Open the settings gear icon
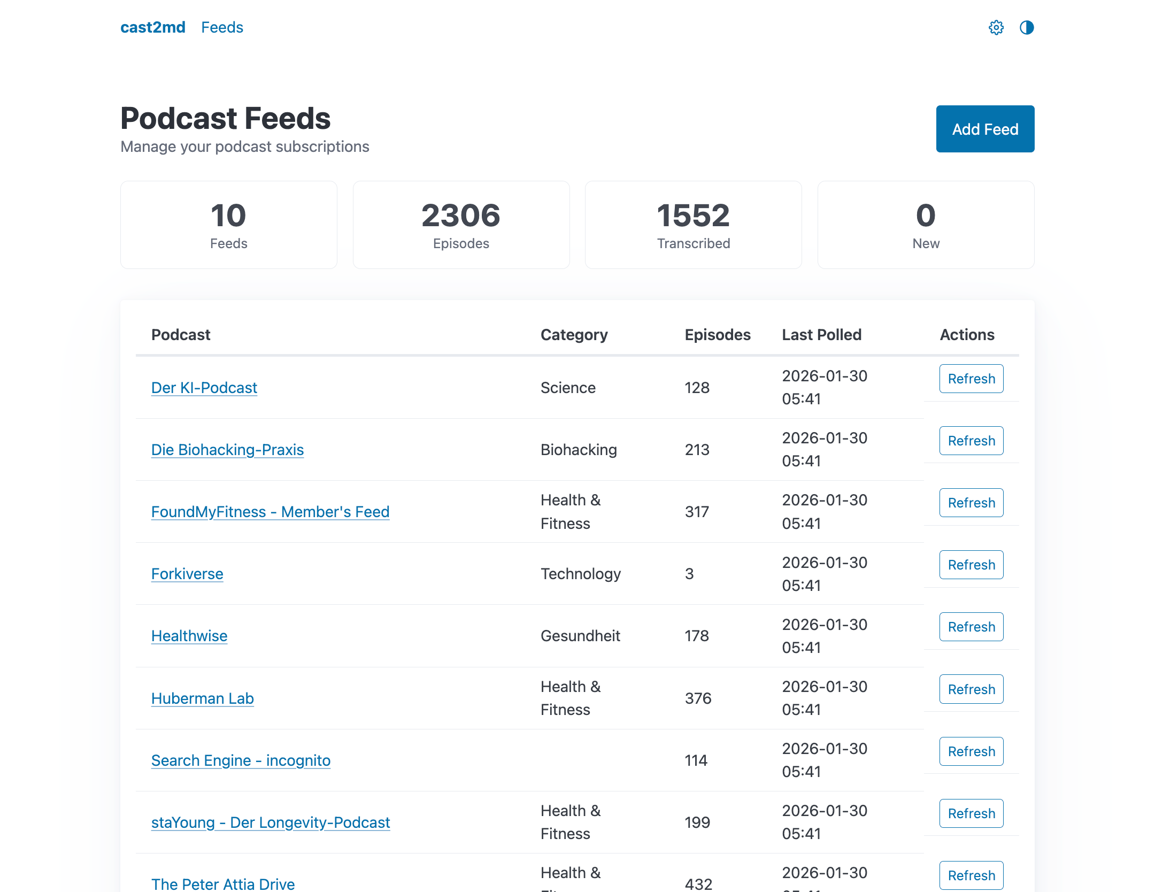This screenshot has height=892, width=1155. (x=997, y=27)
